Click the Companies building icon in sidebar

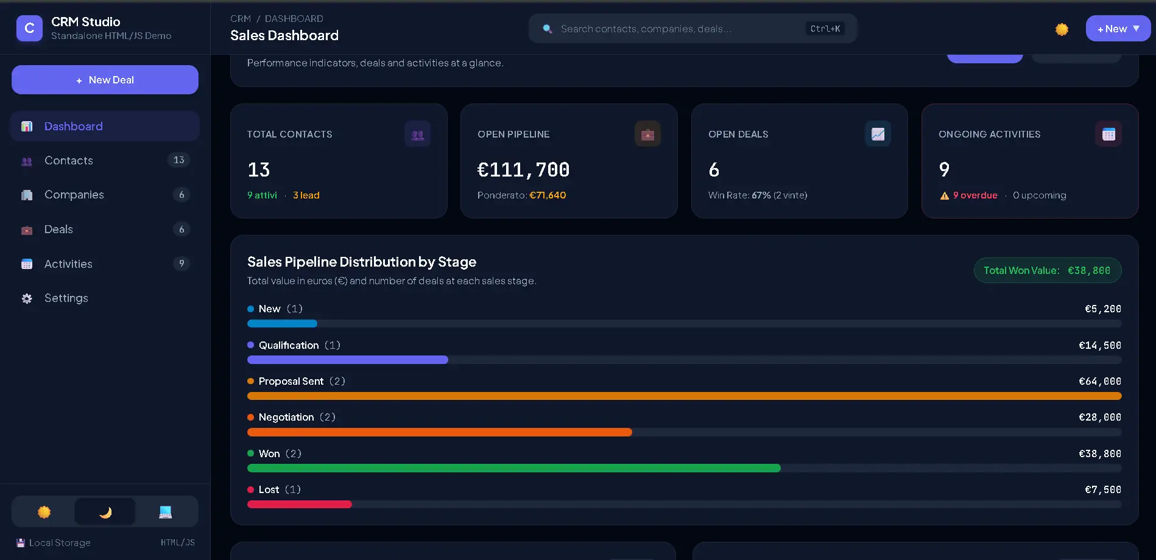pos(27,195)
